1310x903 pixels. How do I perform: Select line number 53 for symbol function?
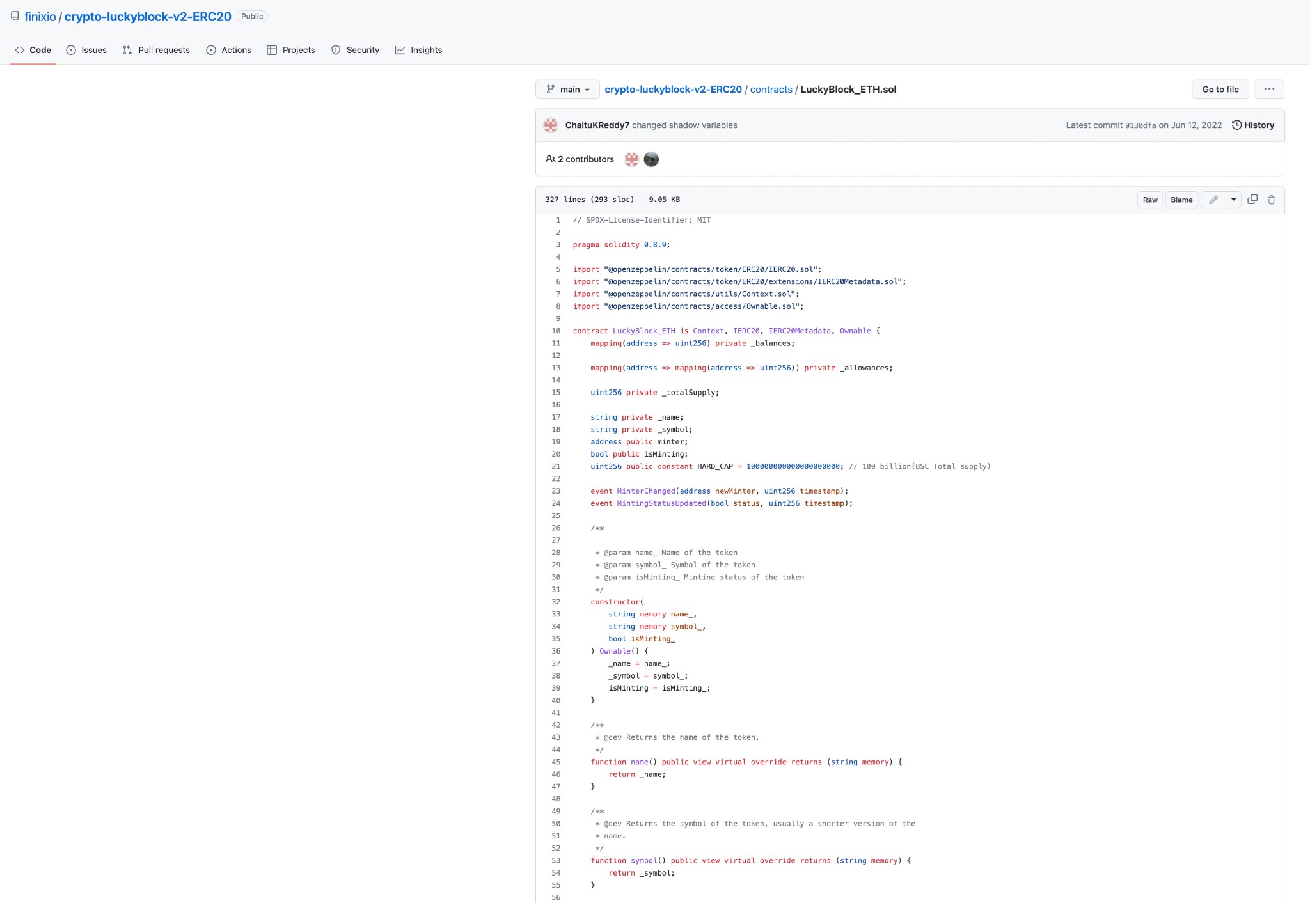[x=556, y=861]
